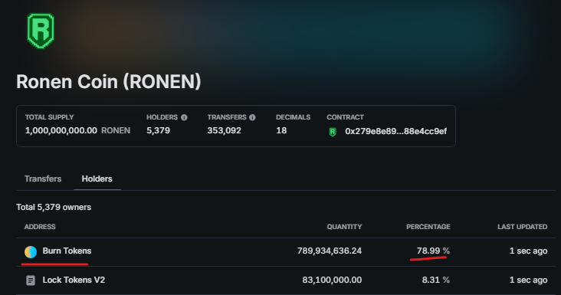The image size is (561, 295).
Task: Switch to the Transfers tab
Action: (x=43, y=179)
